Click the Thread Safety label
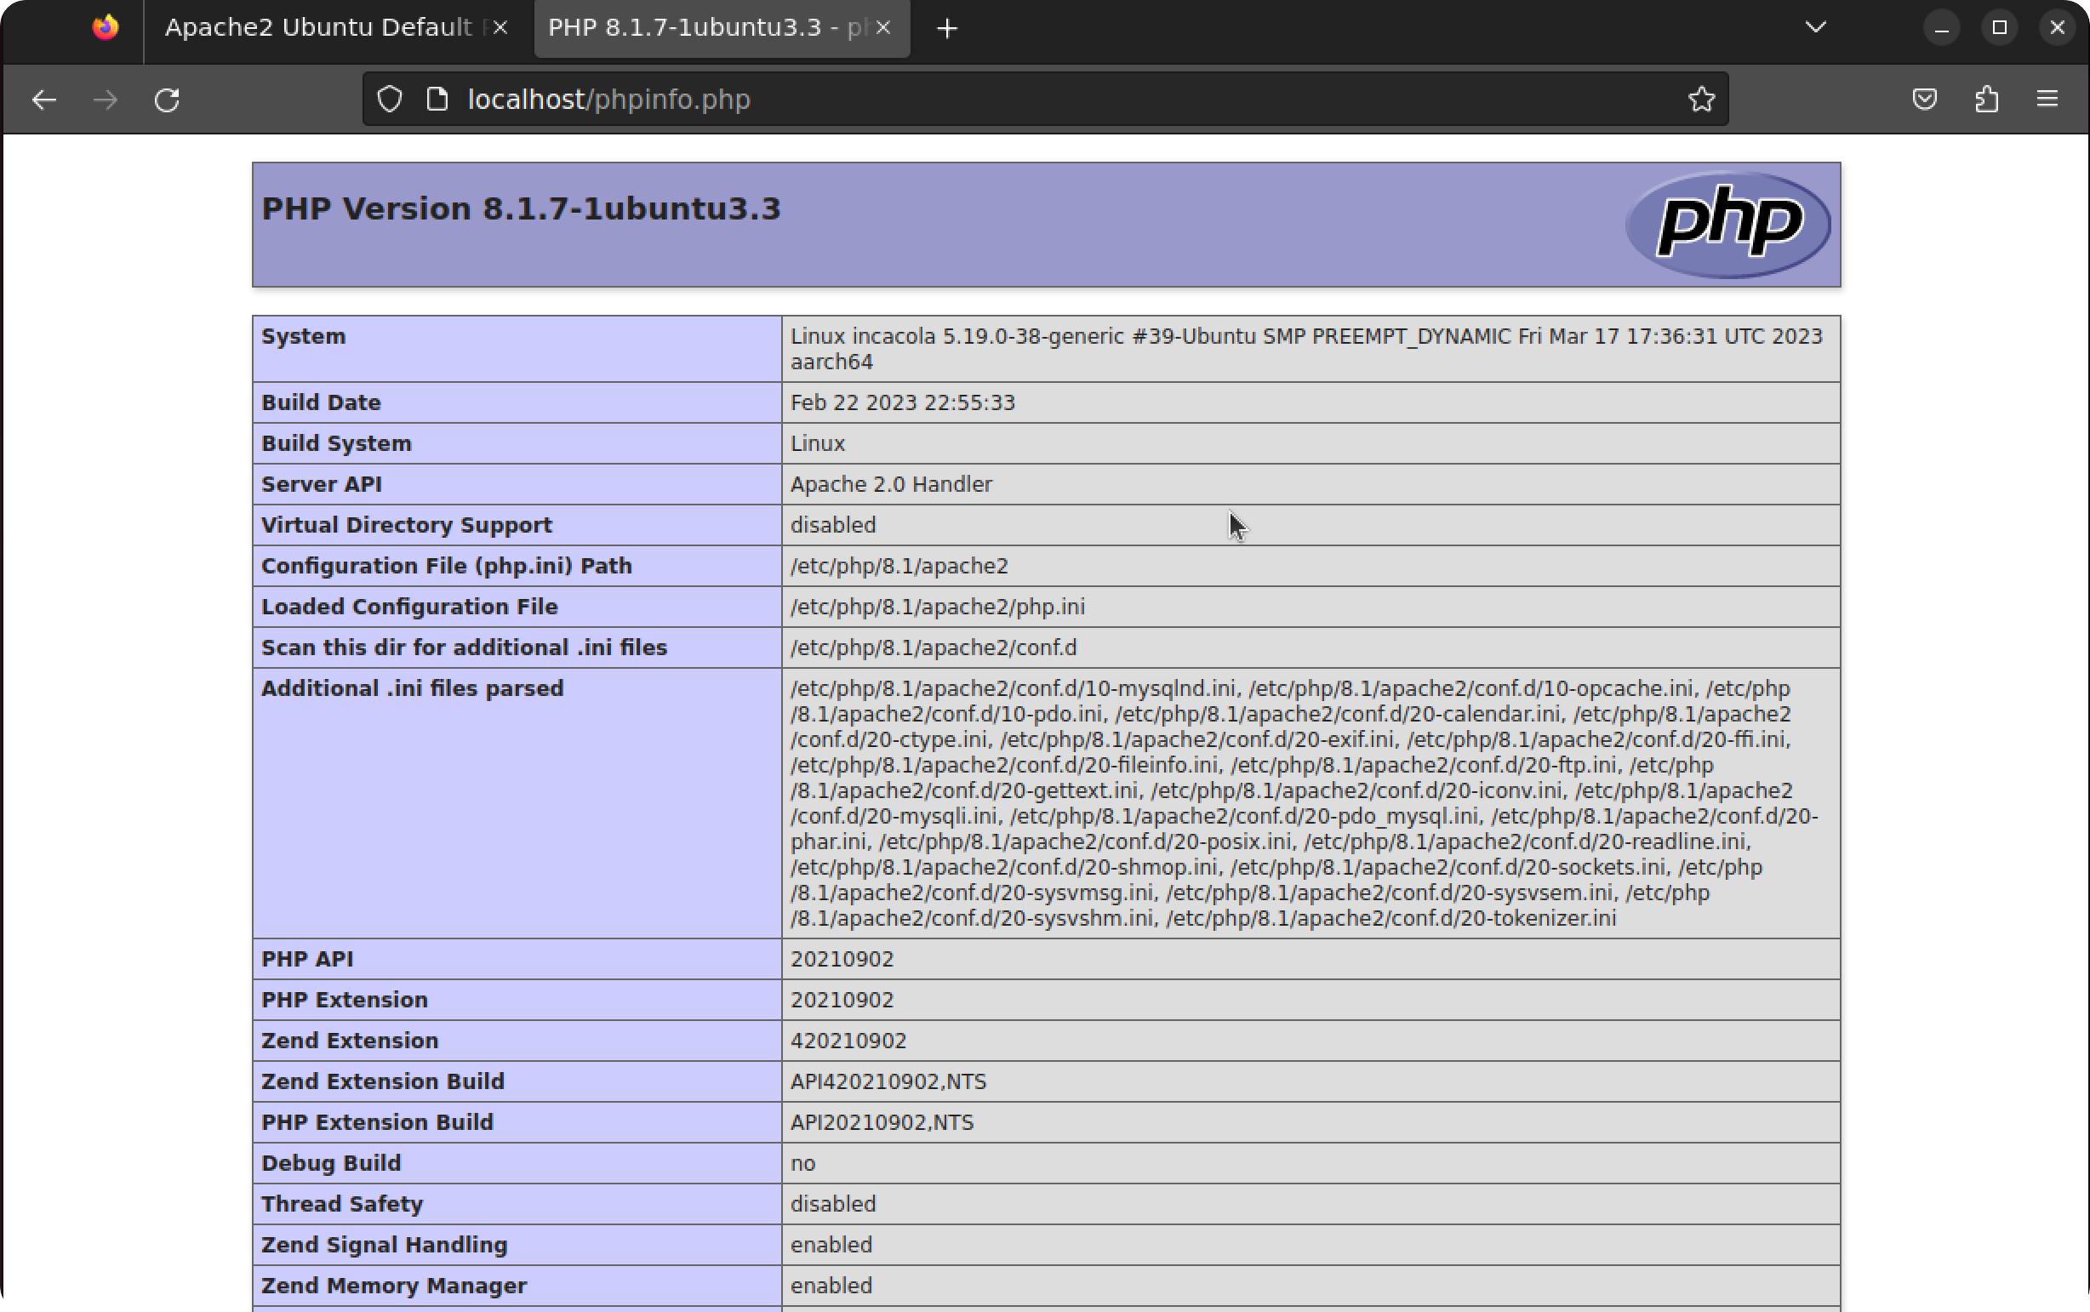The image size is (2090, 1312). 342,1204
